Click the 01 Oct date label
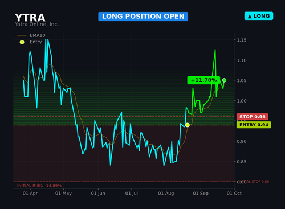The height and width of the screenshot is (209, 285). [234, 194]
